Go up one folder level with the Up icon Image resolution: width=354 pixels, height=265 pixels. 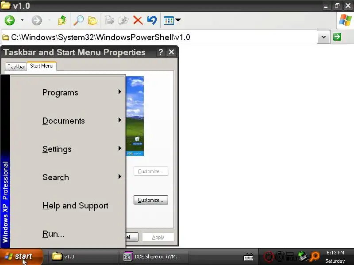[62, 20]
